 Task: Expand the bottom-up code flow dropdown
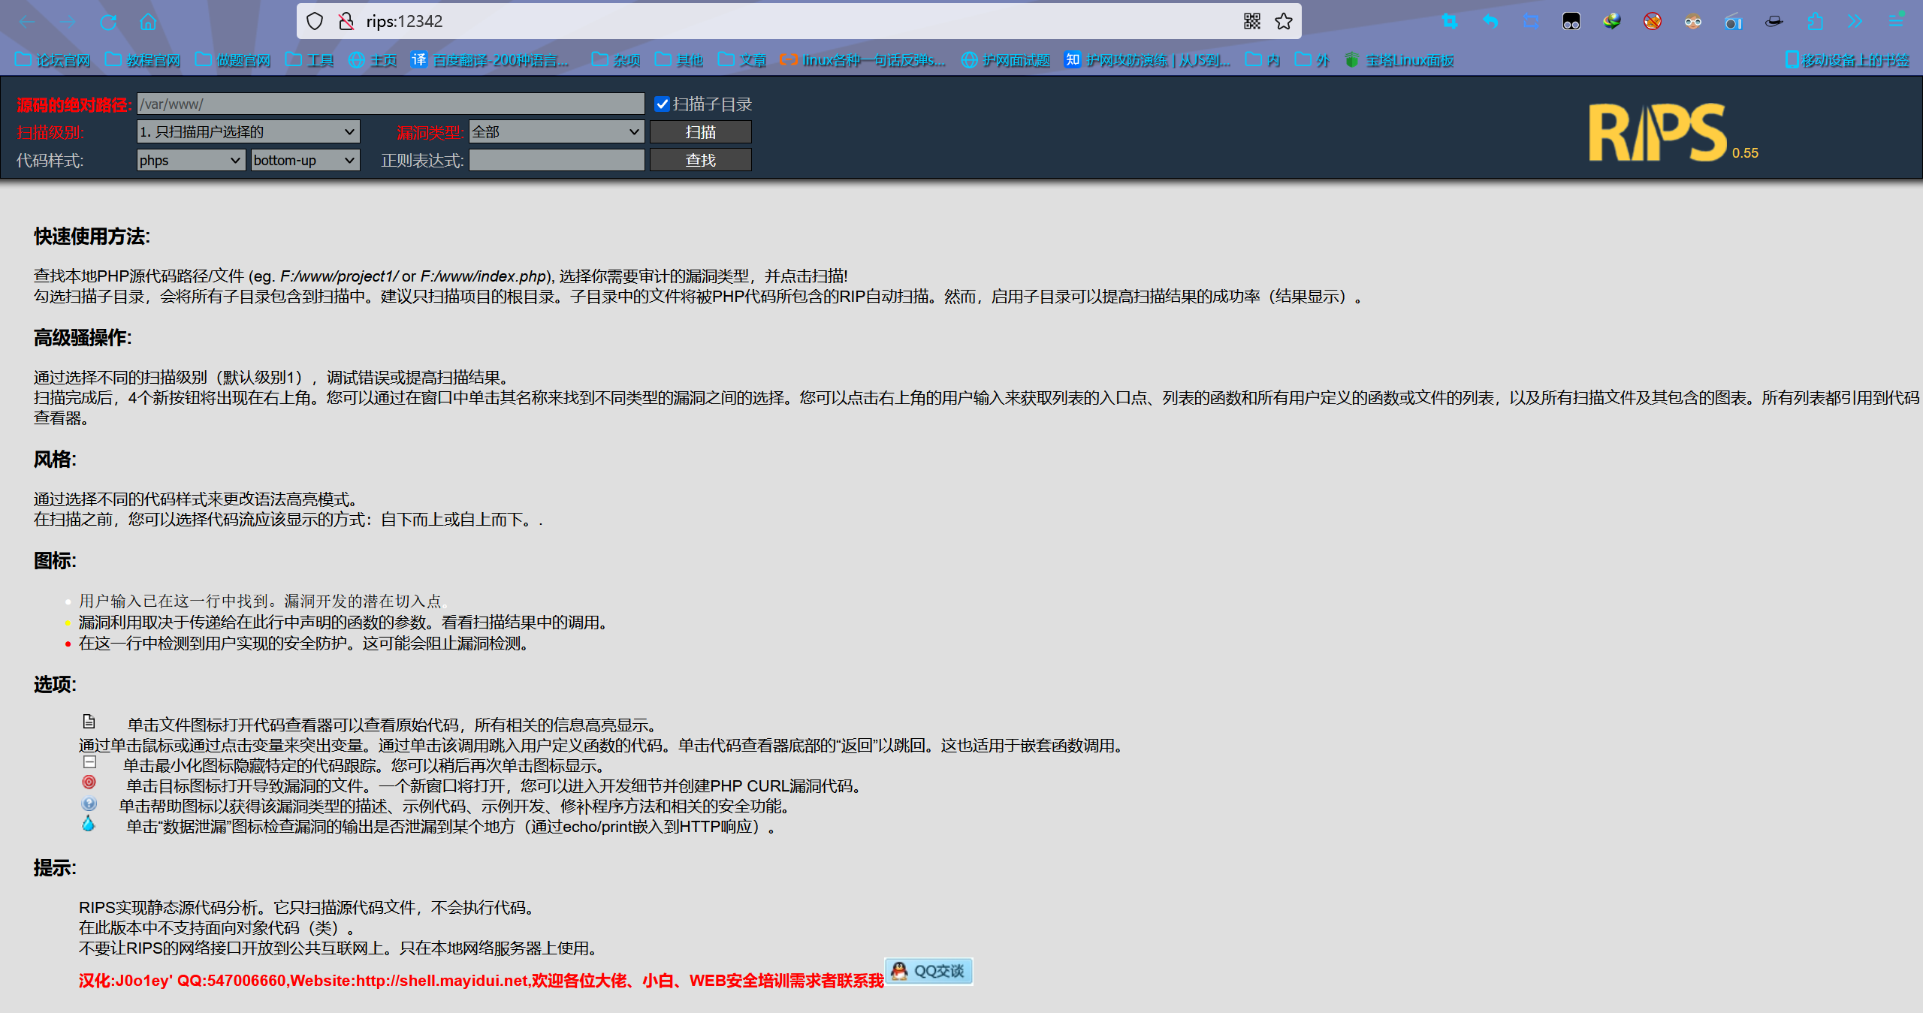point(304,160)
